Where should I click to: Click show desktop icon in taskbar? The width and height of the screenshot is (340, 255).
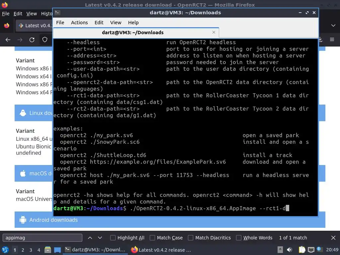point(57,250)
